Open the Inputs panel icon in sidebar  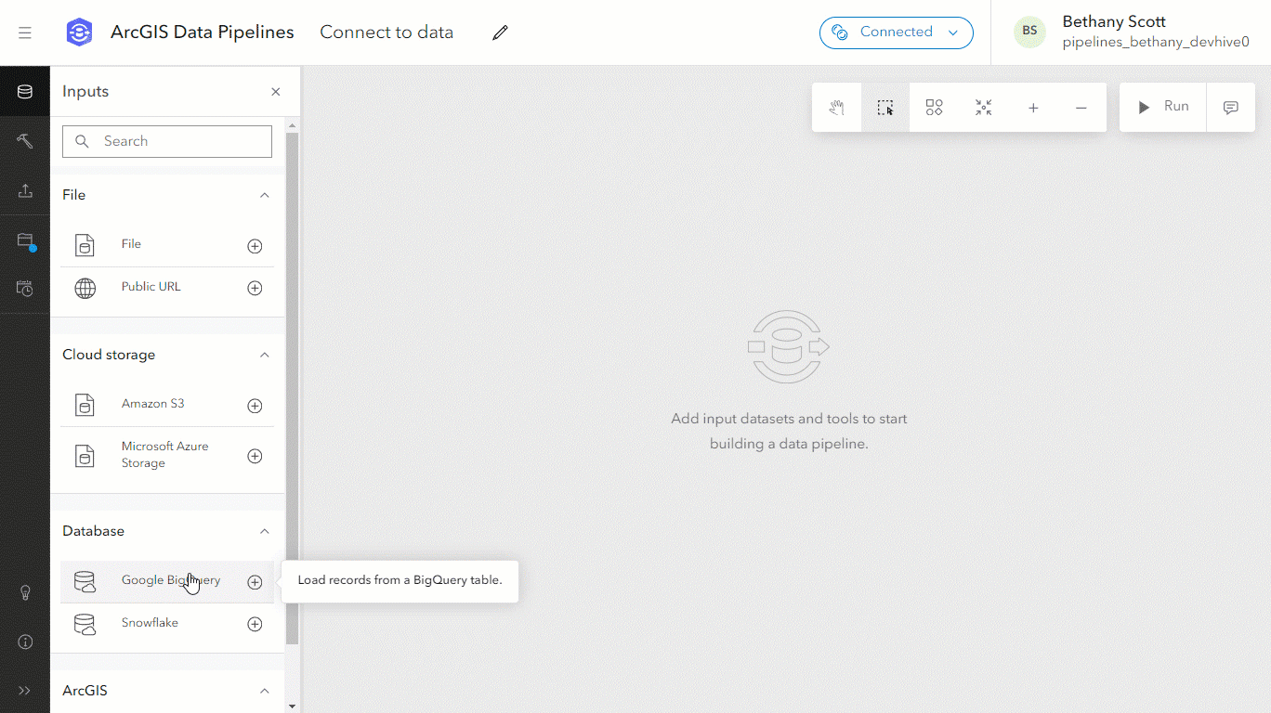point(25,91)
